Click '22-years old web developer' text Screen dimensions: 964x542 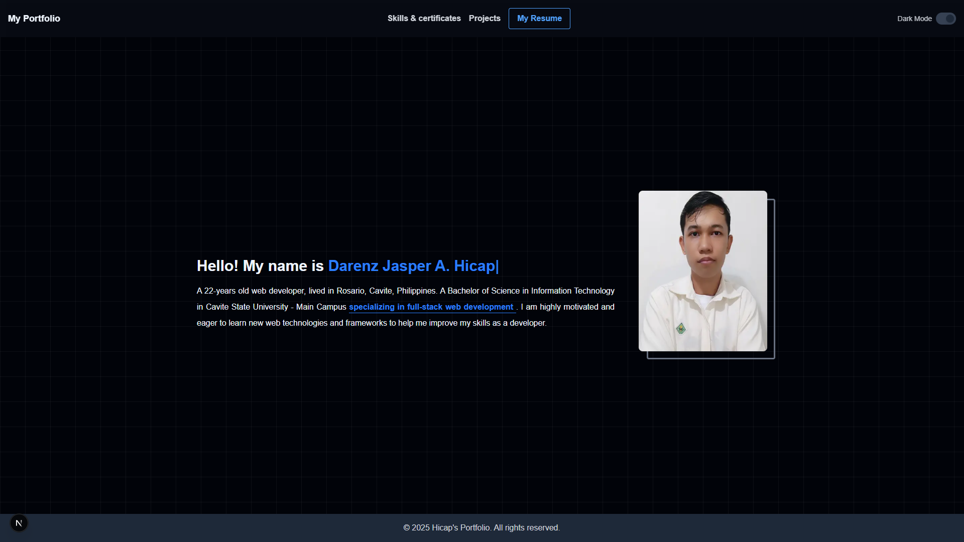click(x=255, y=291)
